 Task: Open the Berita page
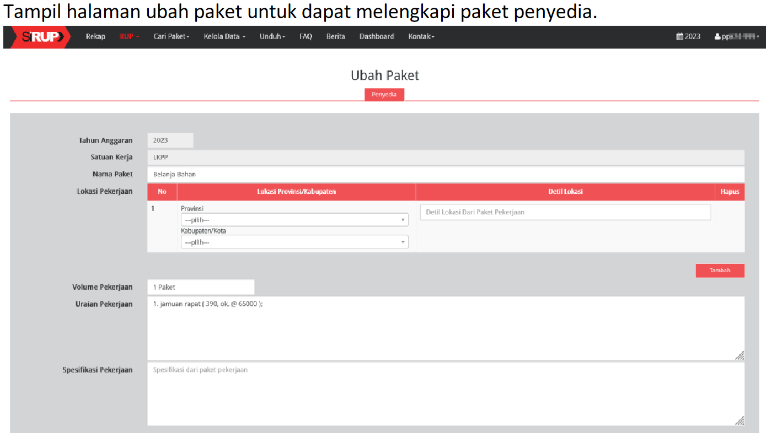(335, 37)
